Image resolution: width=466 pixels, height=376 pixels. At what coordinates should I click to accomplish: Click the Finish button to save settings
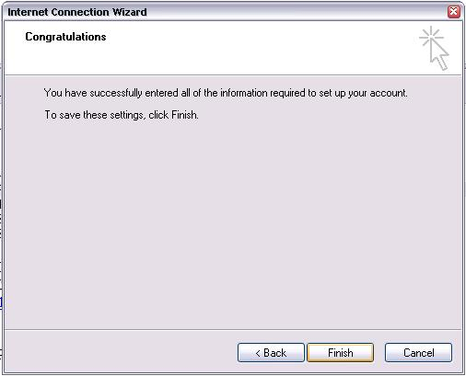click(341, 353)
